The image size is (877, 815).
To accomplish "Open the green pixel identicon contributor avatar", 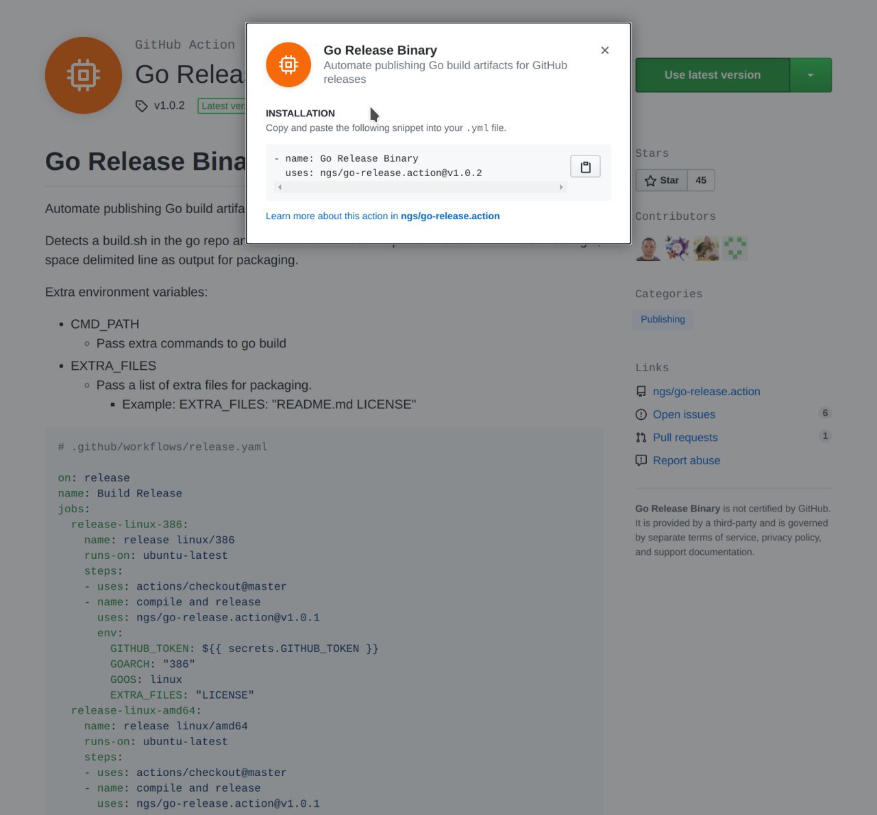I will (734, 248).
